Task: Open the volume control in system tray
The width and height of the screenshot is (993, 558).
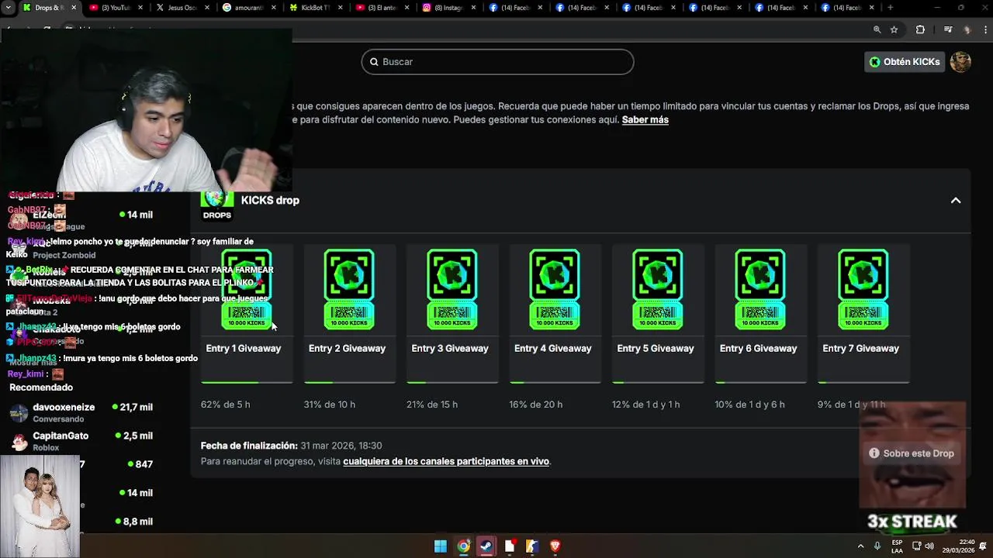Action: click(x=929, y=546)
